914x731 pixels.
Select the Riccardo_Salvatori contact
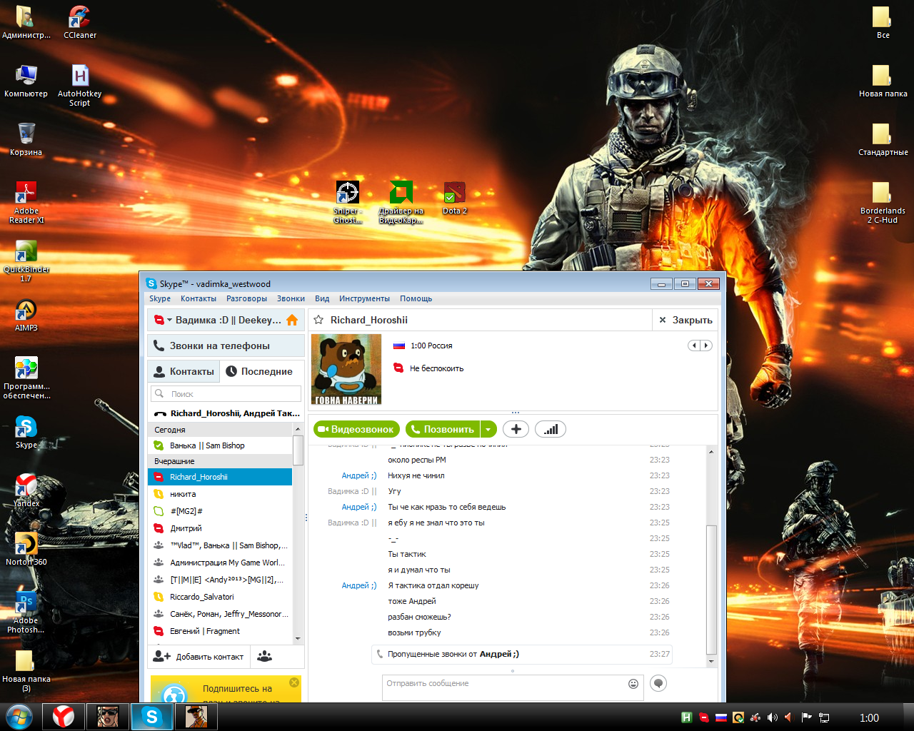220,597
